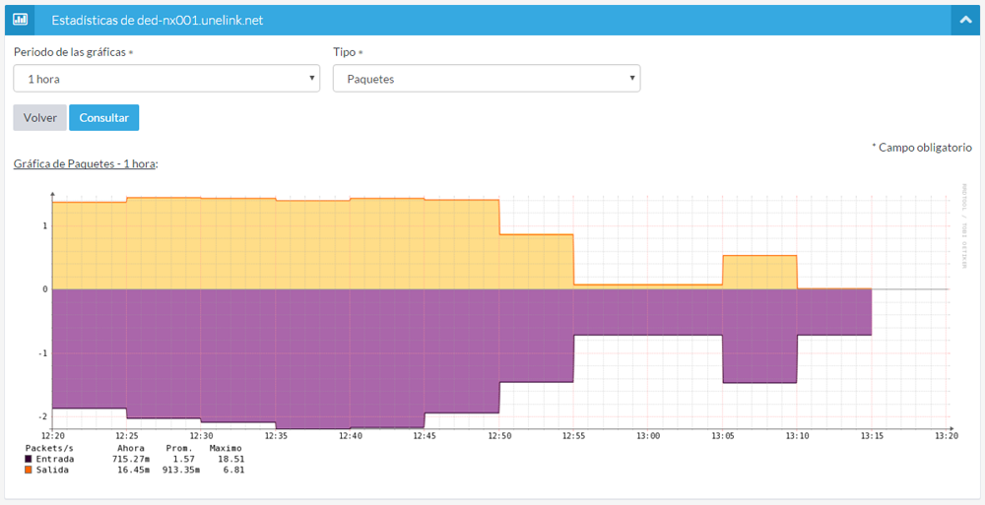The width and height of the screenshot is (985, 505).
Task: Click the Campo obligatorio note
Action: [x=922, y=147]
